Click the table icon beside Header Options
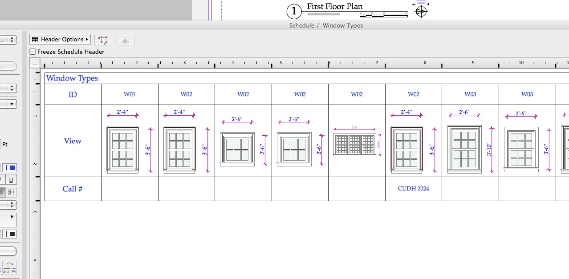The width and height of the screenshot is (569, 279). coord(35,39)
